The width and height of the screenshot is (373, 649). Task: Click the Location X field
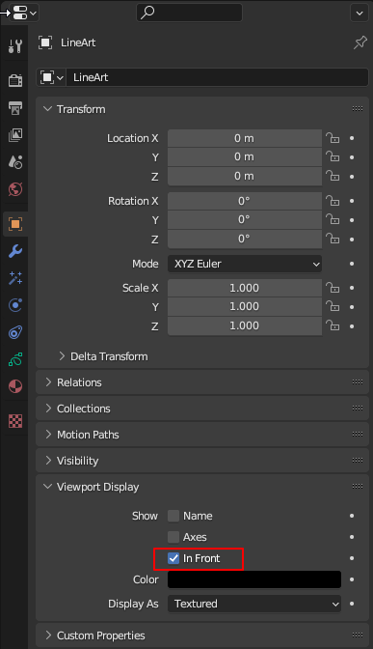pos(245,138)
